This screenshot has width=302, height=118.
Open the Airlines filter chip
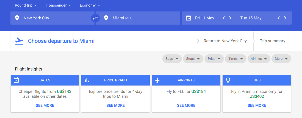pos(259,59)
